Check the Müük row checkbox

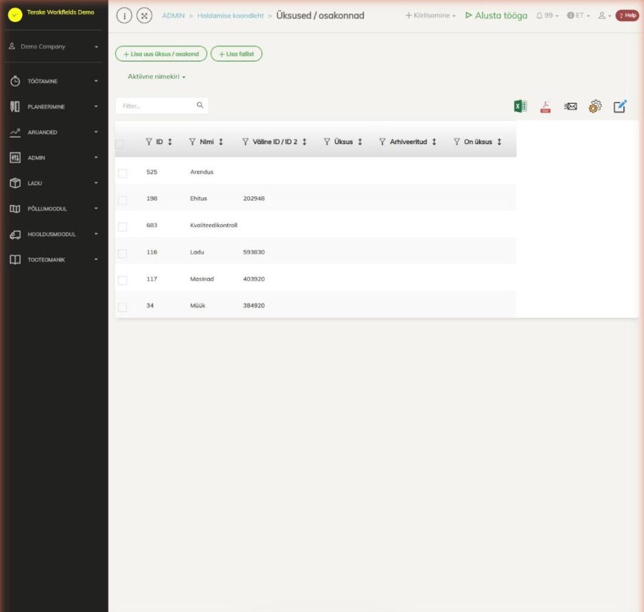[123, 307]
